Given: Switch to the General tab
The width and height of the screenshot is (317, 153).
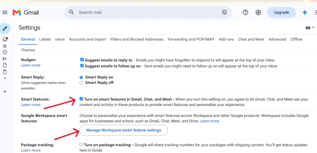Looking at the screenshot, I should [28, 39].
